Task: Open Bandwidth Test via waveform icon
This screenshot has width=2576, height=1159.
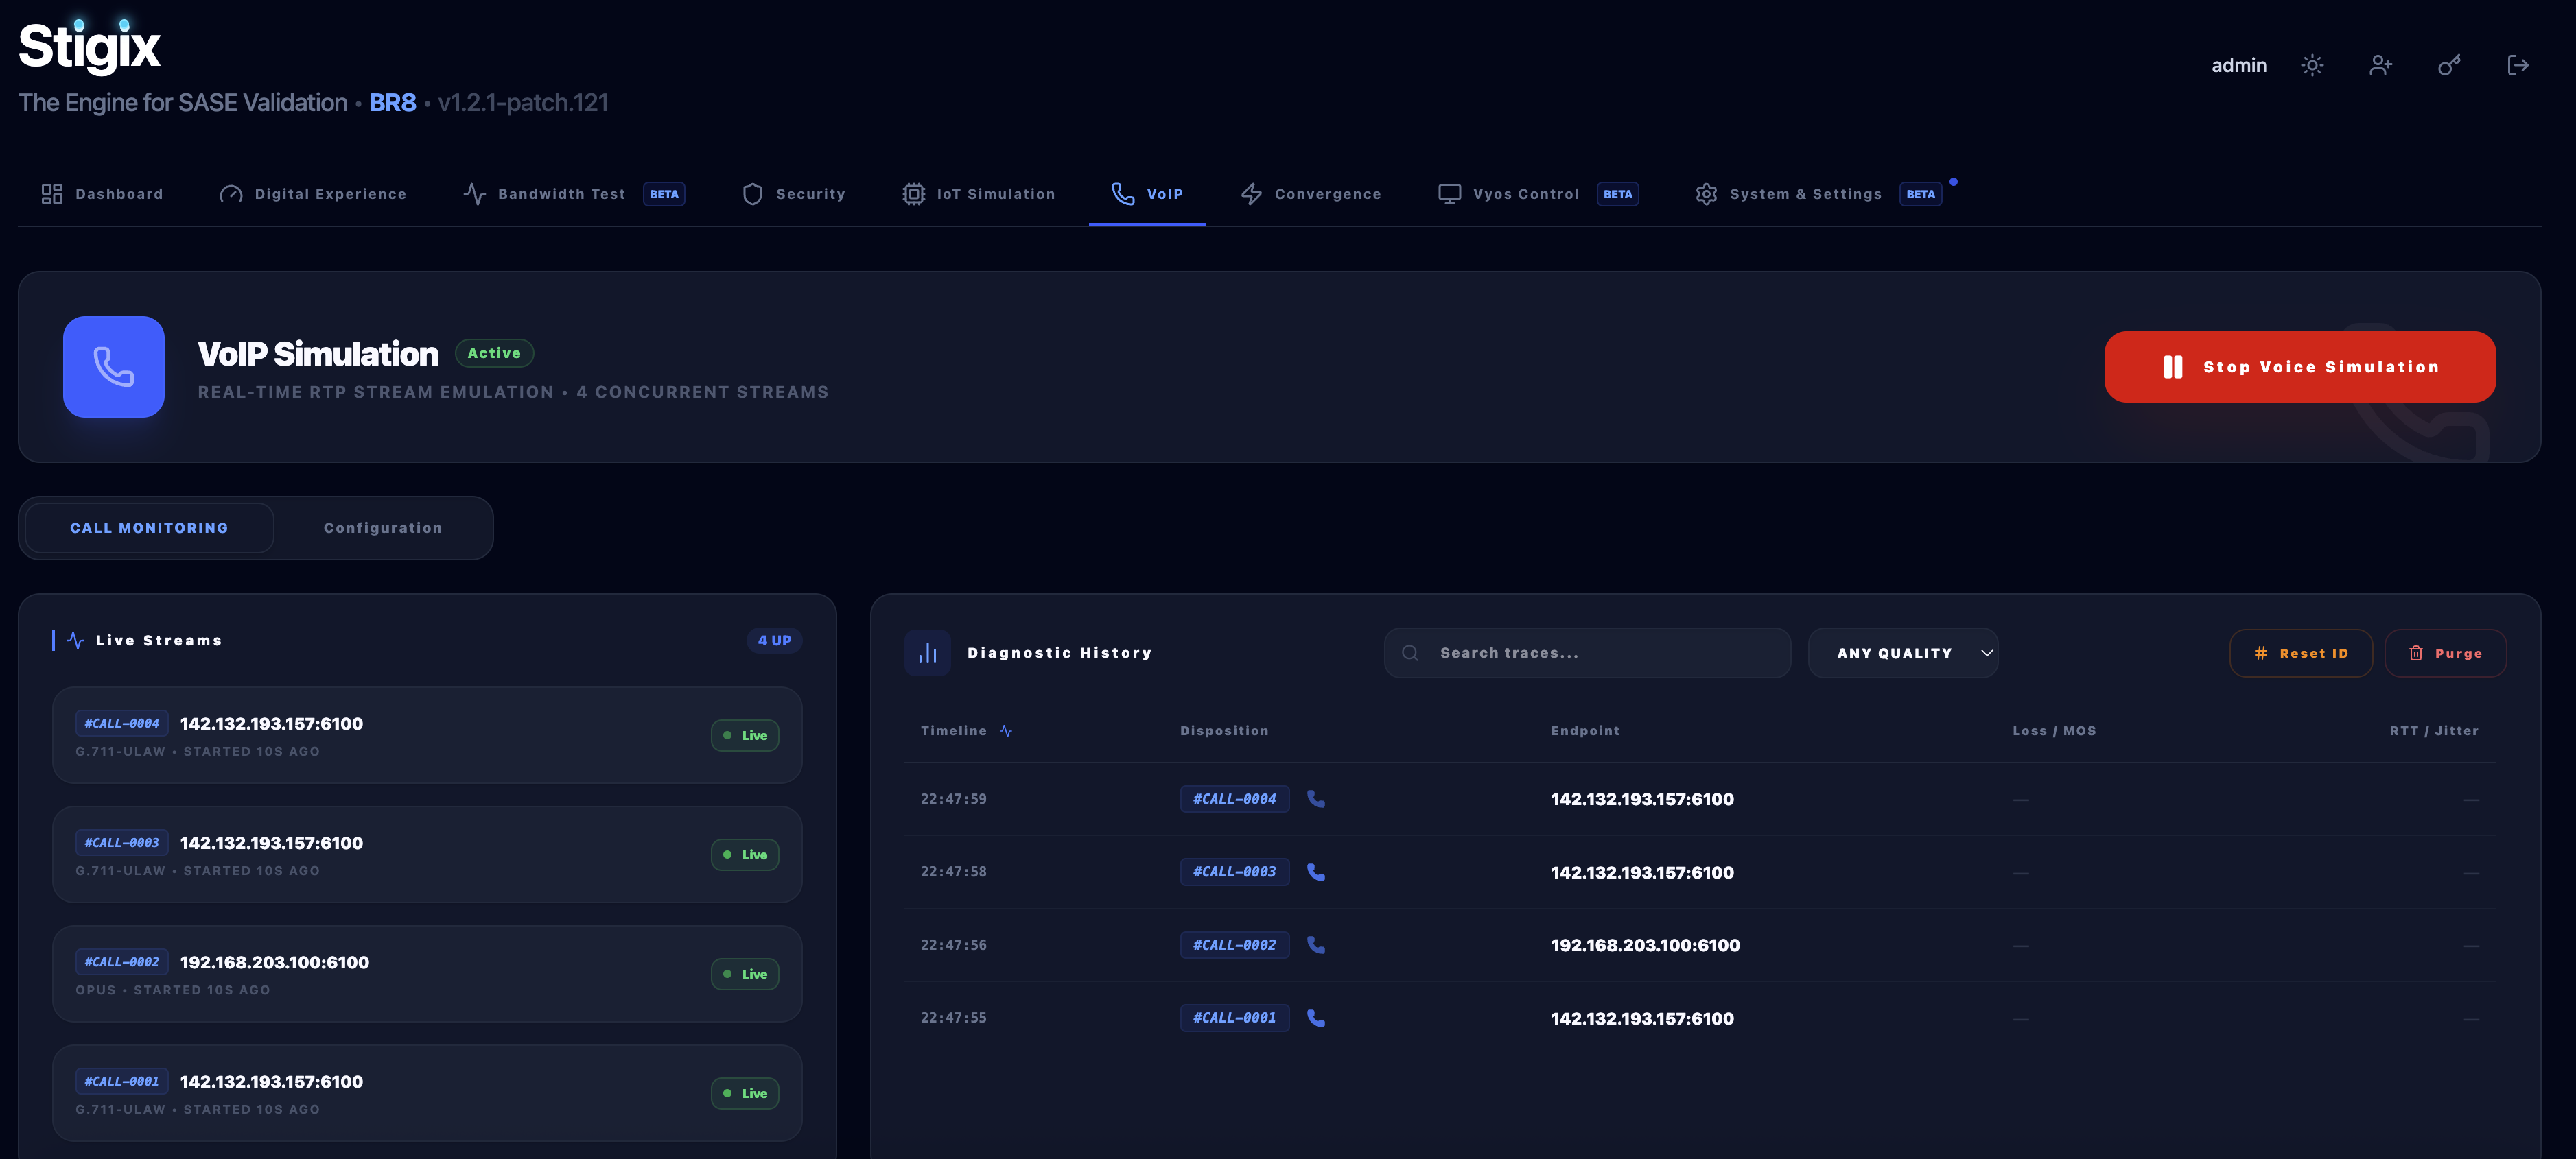Action: (x=475, y=194)
